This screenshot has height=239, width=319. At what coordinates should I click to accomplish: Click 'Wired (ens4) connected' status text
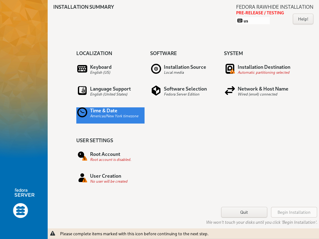pyautogui.click(x=258, y=94)
